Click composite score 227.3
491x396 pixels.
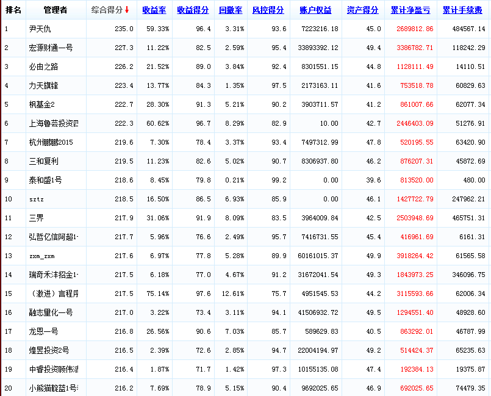point(124,48)
